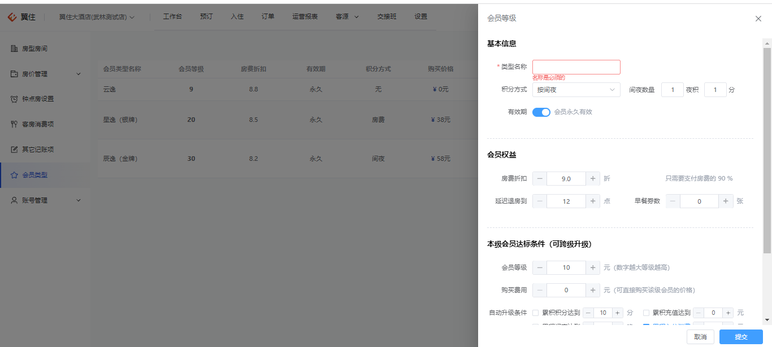Increase 购买费用 with plus button
The width and height of the screenshot is (772, 347).
tap(593, 290)
